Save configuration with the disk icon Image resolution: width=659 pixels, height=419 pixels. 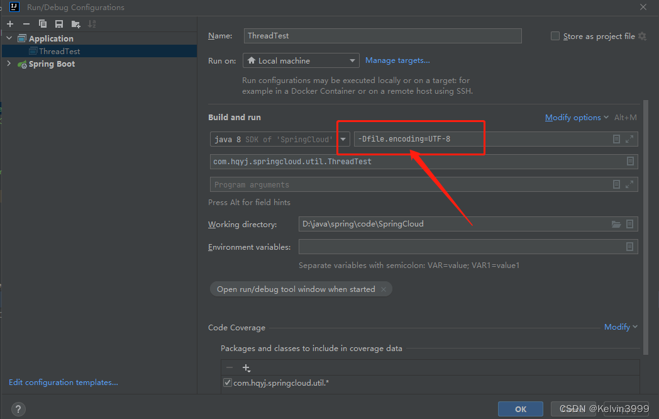point(59,24)
